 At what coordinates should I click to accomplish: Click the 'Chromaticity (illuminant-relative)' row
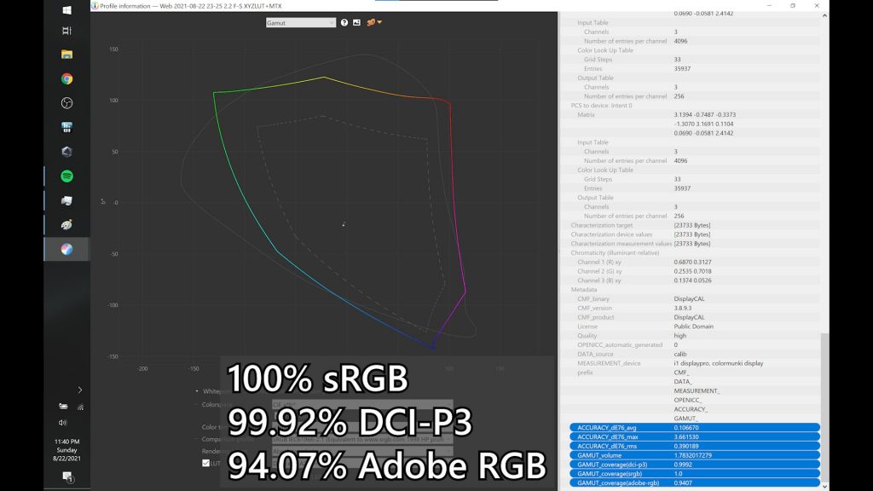[691, 252]
